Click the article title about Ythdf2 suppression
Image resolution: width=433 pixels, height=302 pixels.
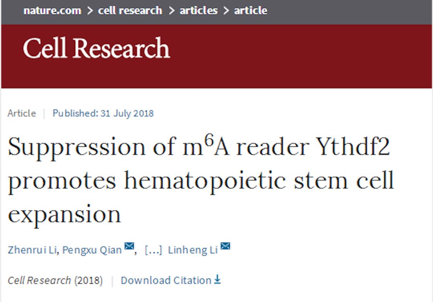pos(201,181)
